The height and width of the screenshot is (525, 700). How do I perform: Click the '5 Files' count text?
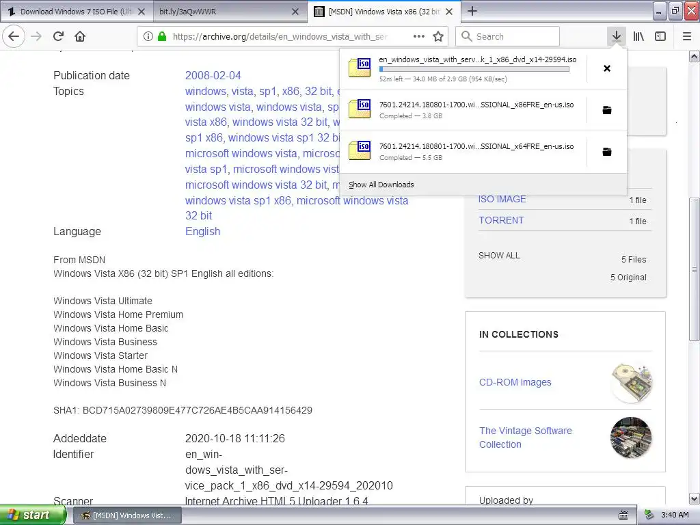tap(634, 259)
